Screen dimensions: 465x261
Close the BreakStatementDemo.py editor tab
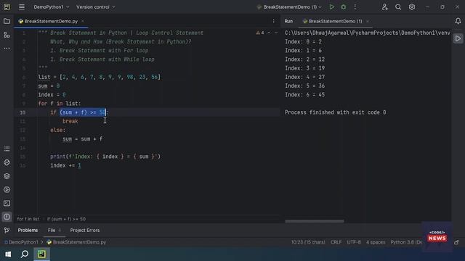83,21
